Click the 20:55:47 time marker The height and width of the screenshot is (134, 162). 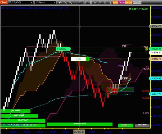(x=79, y=132)
